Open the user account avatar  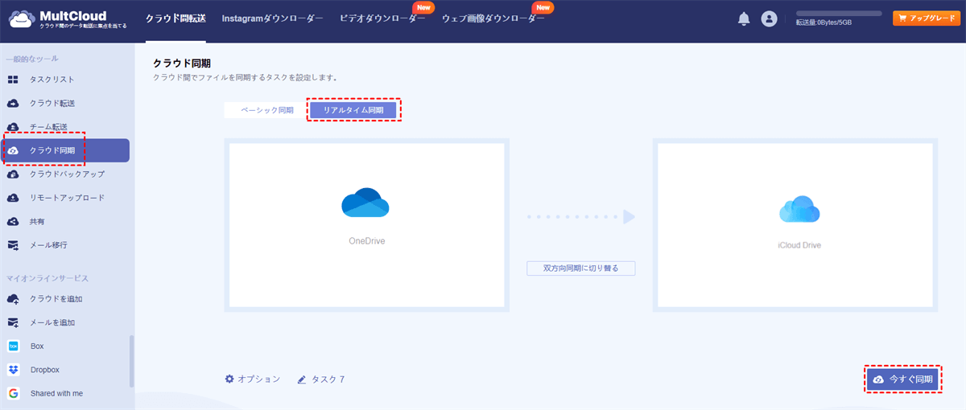pos(770,19)
